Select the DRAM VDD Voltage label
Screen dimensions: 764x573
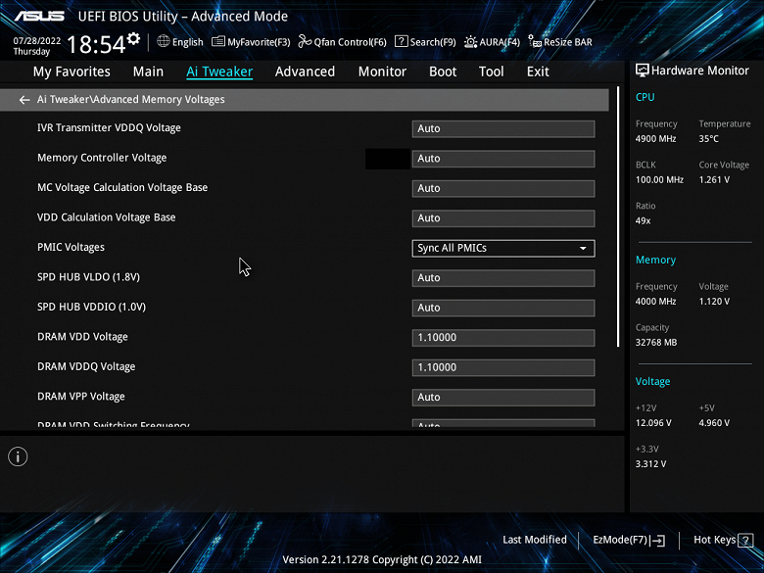pos(82,337)
